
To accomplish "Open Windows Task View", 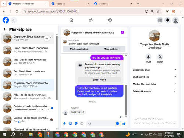I will tap(22, 135).
